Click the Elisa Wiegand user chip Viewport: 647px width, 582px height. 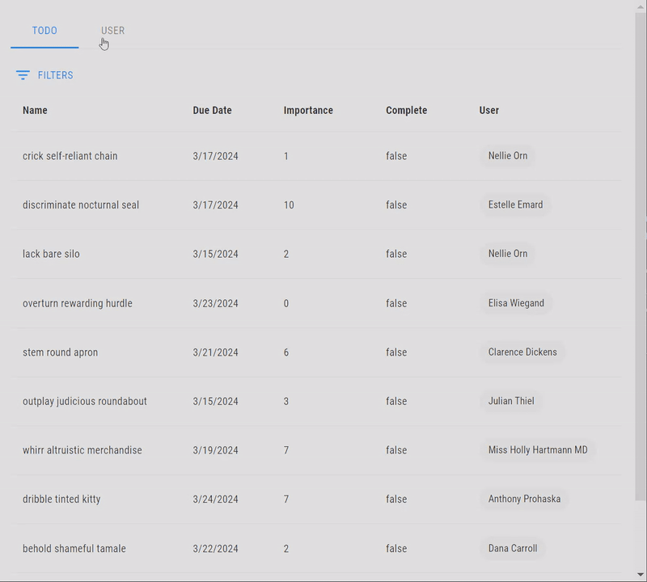pos(516,303)
